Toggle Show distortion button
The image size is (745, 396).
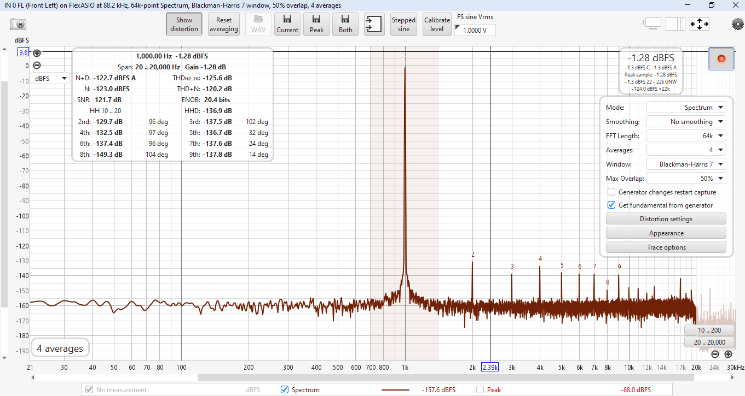click(184, 24)
